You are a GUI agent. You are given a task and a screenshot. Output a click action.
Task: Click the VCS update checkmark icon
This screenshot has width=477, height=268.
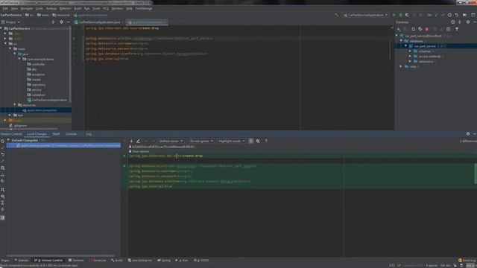coord(436,15)
